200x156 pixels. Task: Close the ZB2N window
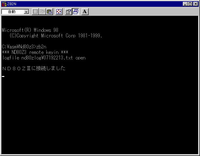(x=195, y=4)
